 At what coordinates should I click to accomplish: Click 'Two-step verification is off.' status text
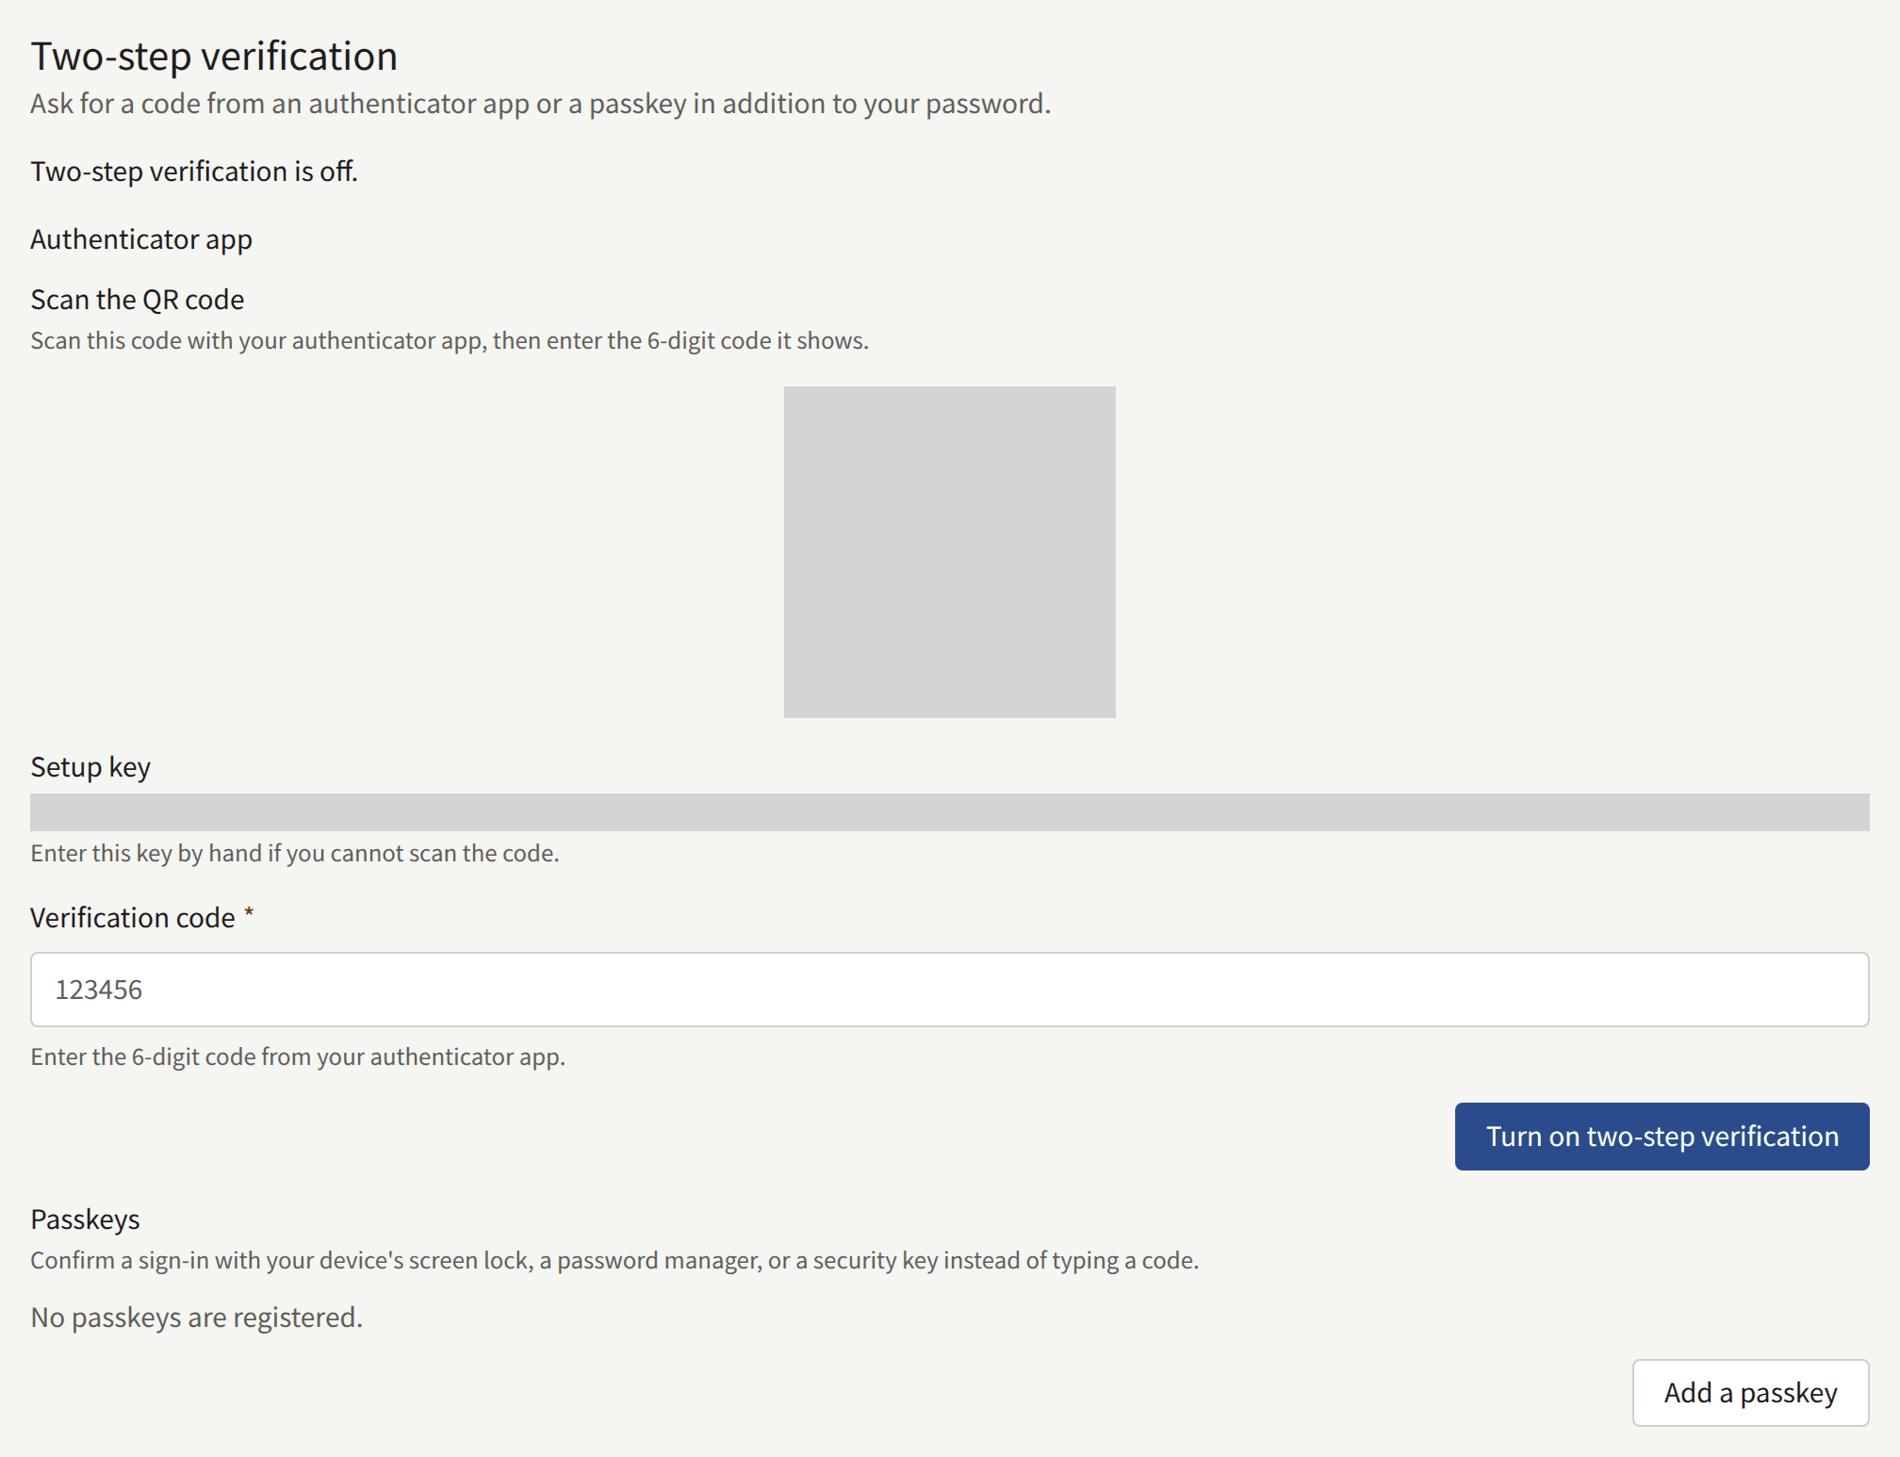(x=194, y=172)
